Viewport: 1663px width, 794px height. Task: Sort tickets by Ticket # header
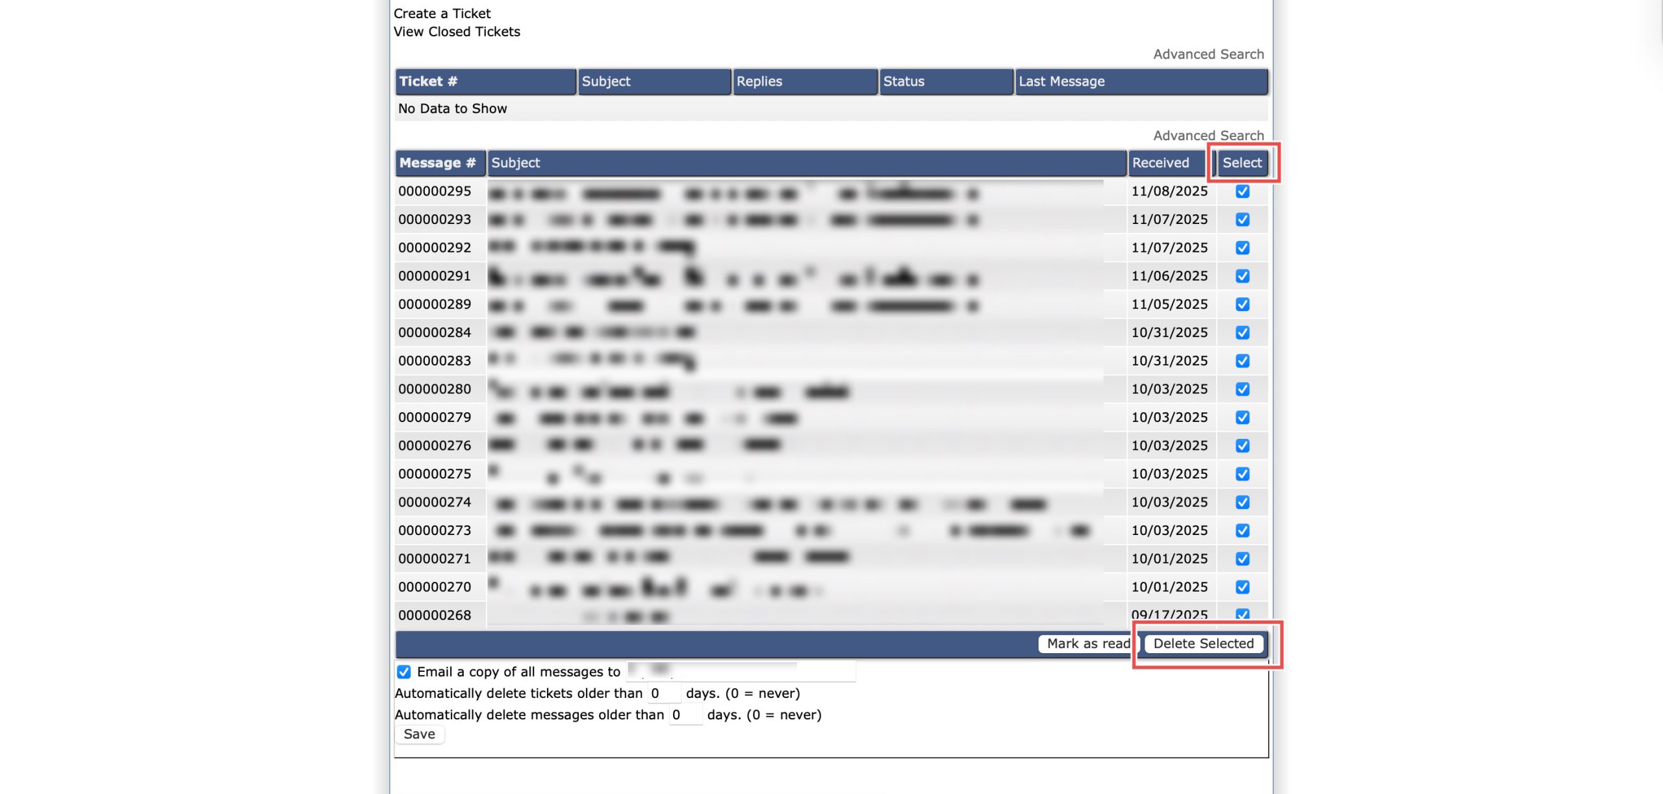pyautogui.click(x=428, y=82)
